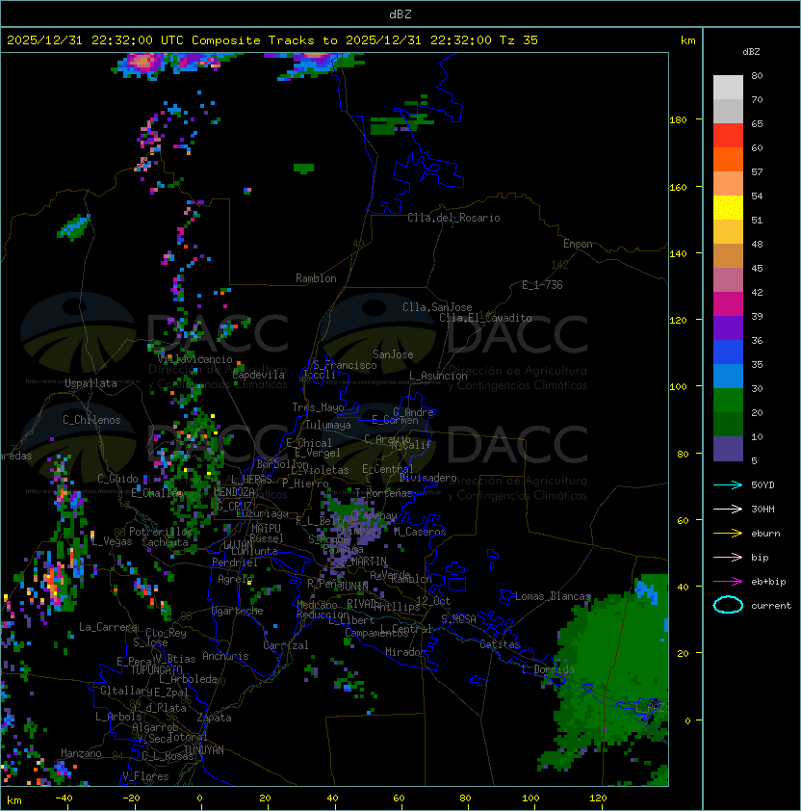Click the dBZ title at the top
This screenshot has width=801, height=811.
click(400, 14)
